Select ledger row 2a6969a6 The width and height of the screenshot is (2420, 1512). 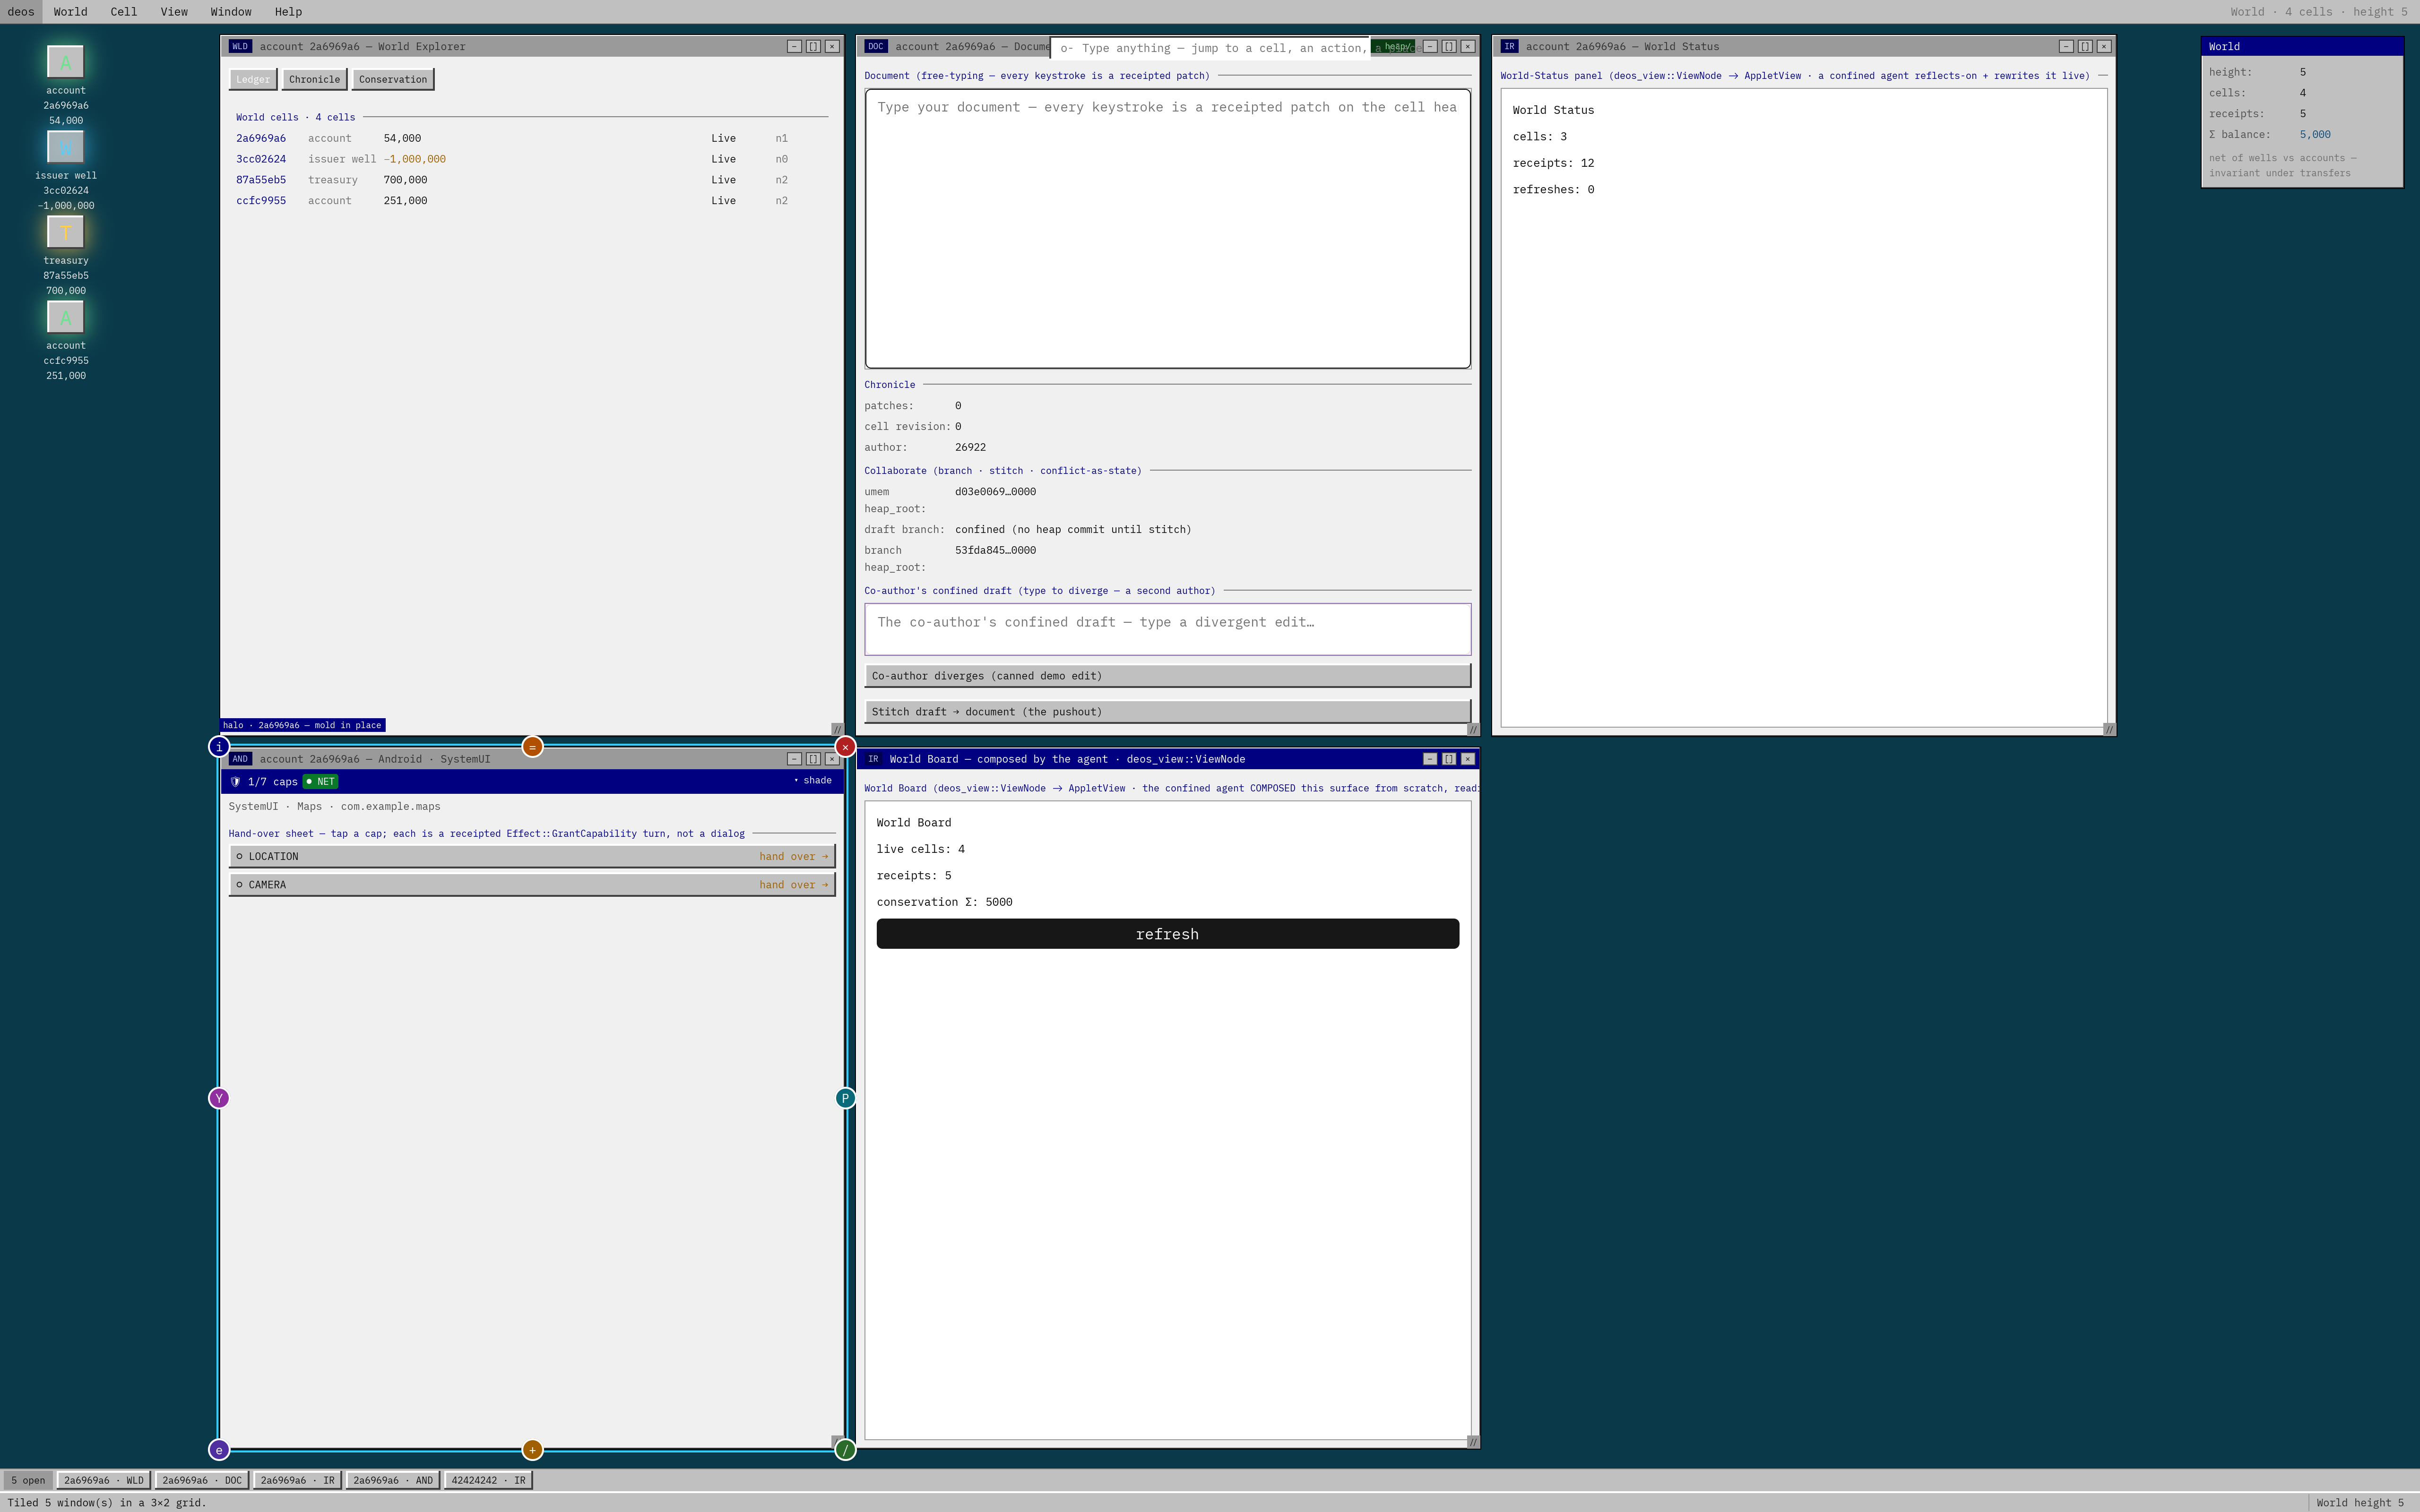(532, 138)
